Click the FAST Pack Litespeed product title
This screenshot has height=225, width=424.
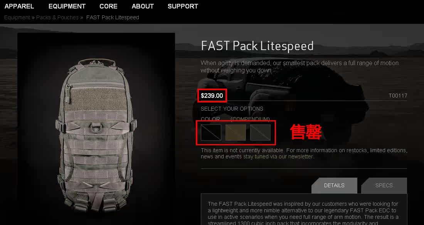(257, 46)
